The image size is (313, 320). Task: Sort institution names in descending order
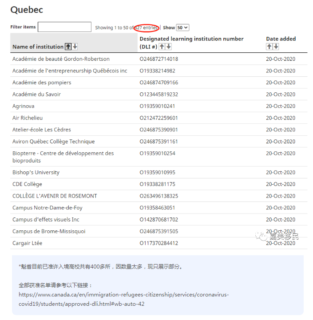[75, 47]
